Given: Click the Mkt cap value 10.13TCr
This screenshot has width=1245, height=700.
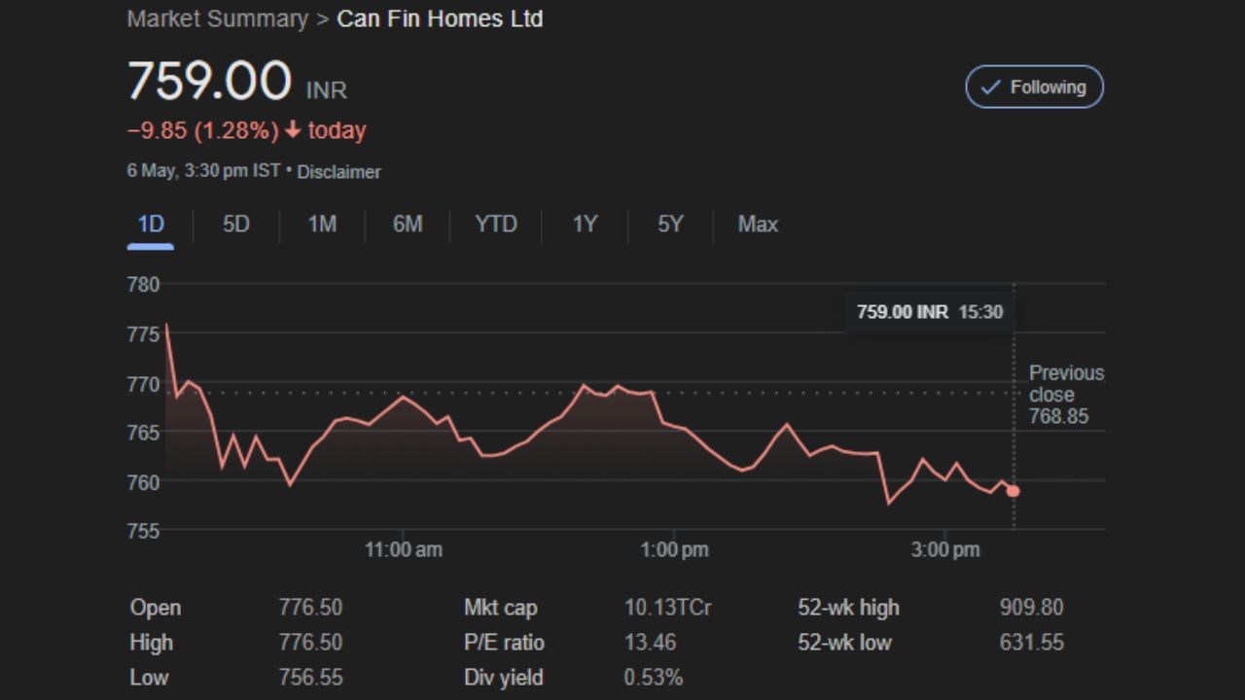Looking at the screenshot, I should [667, 608].
